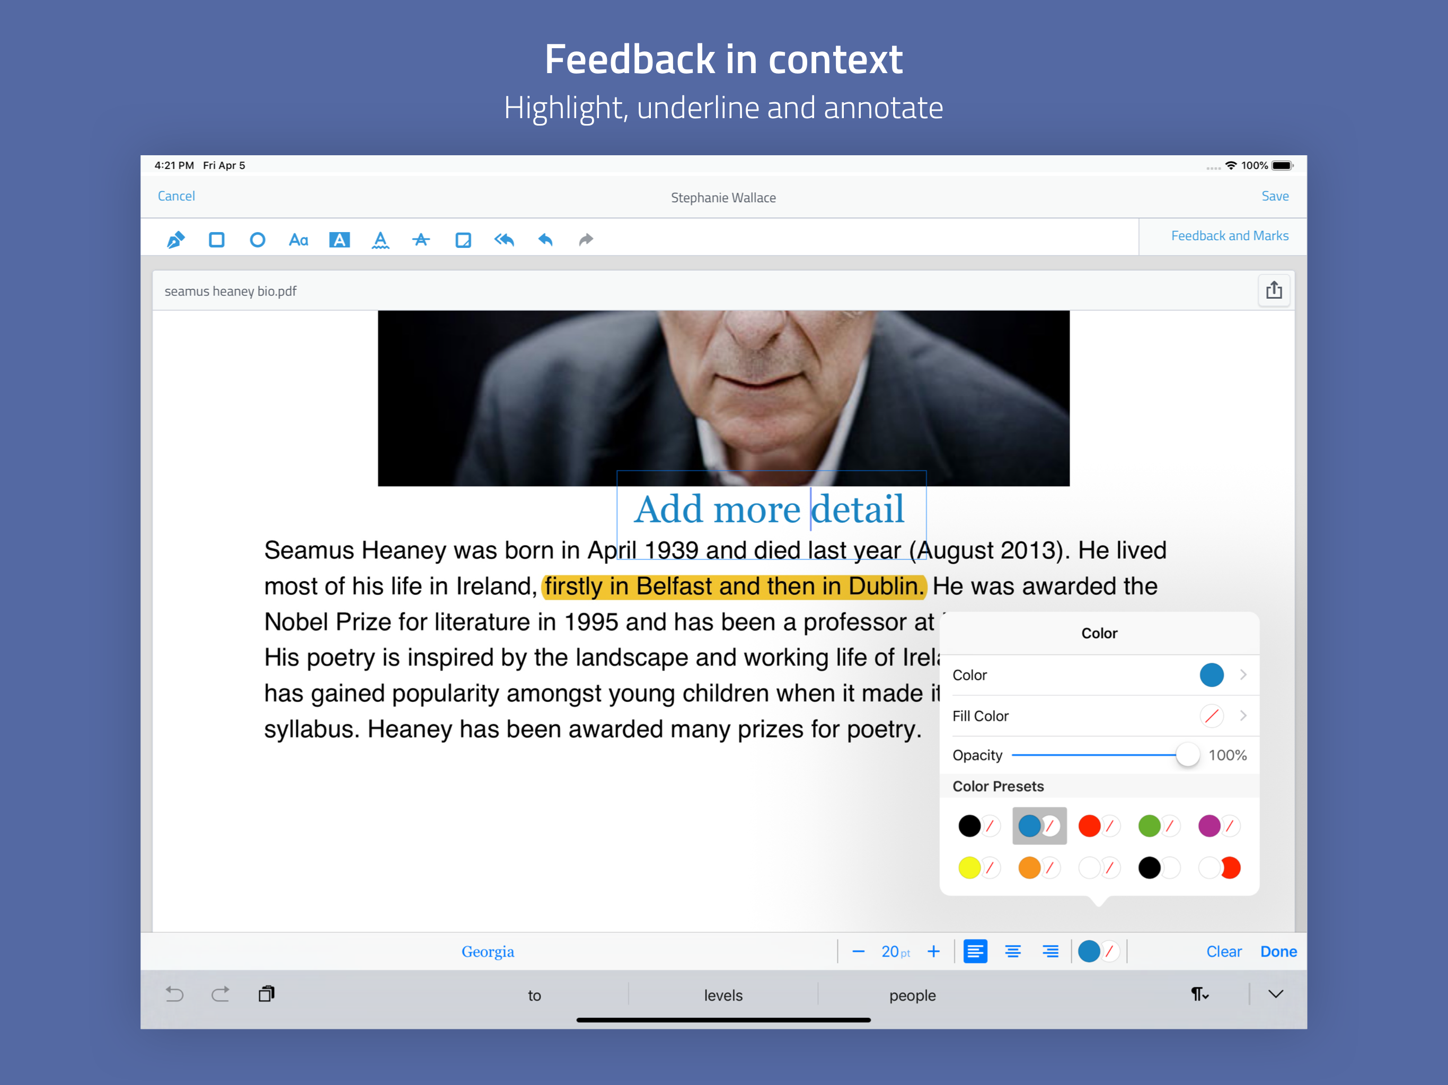Select the white no-fill color preset
The height and width of the screenshot is (1085, 1448).
tap(1099, 868)
